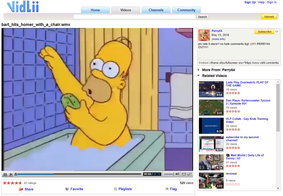
Task: Open Lads Play Overwatch title link
Action: click(x=247, y=84)
